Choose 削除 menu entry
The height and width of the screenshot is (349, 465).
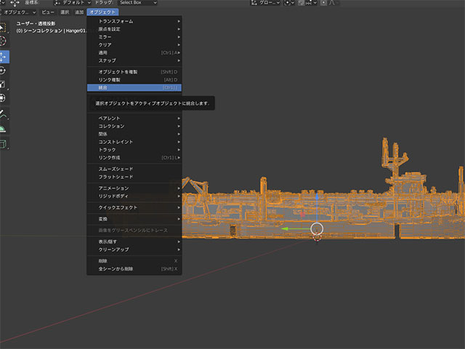(x=134, y=261)
